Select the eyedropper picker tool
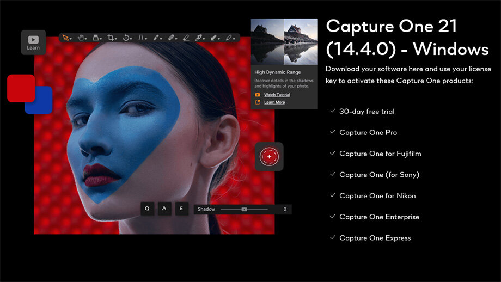Image resolution: width=501 pixels, height=282 pixels. coord(199,38)
